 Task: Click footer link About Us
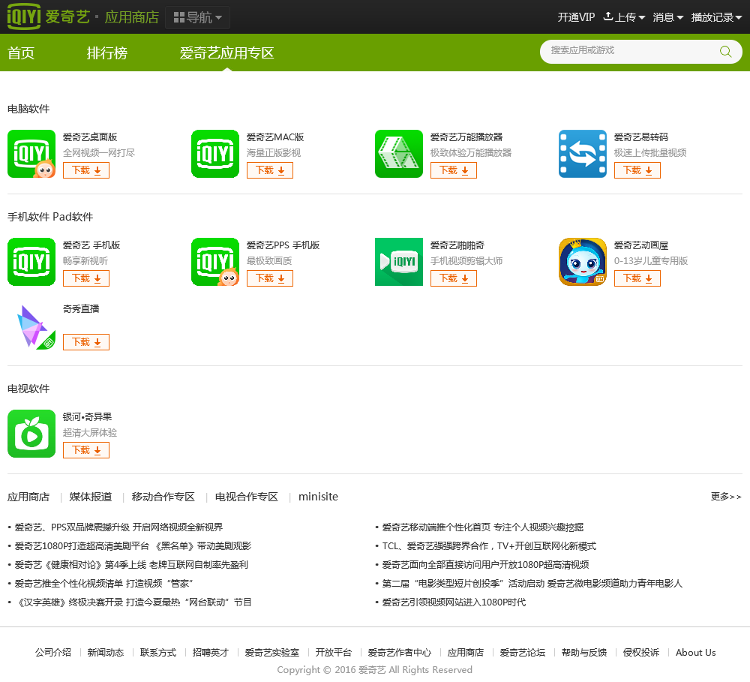click(695, 652)
